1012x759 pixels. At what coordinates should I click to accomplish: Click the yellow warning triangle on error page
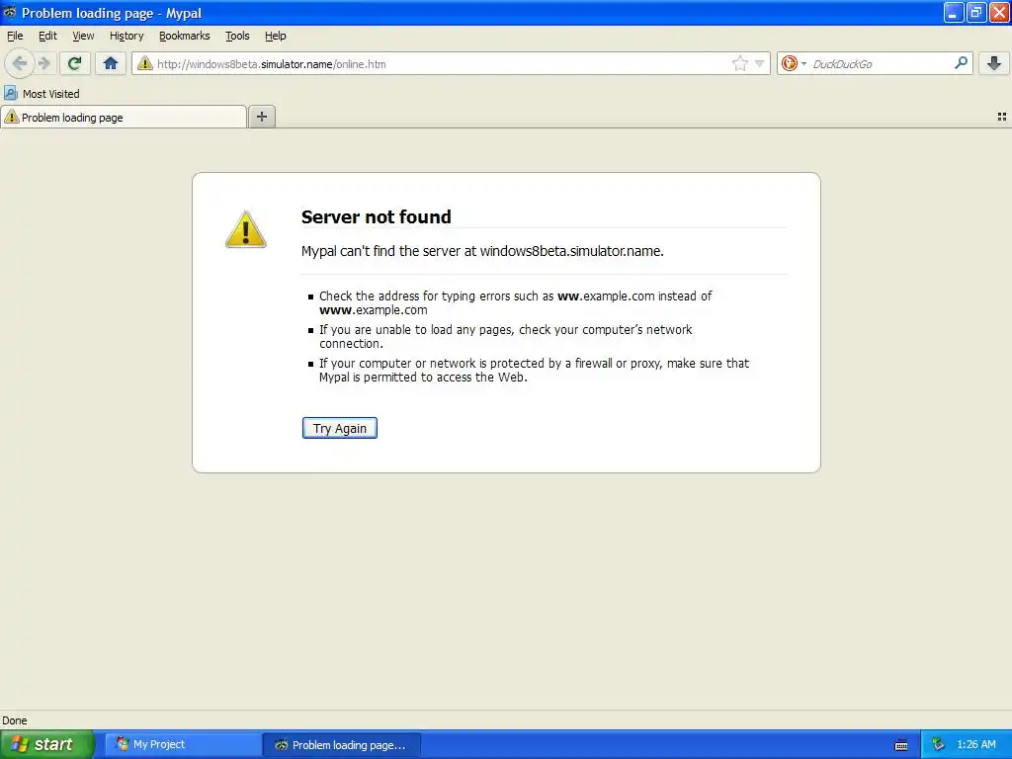click(246, 229)
